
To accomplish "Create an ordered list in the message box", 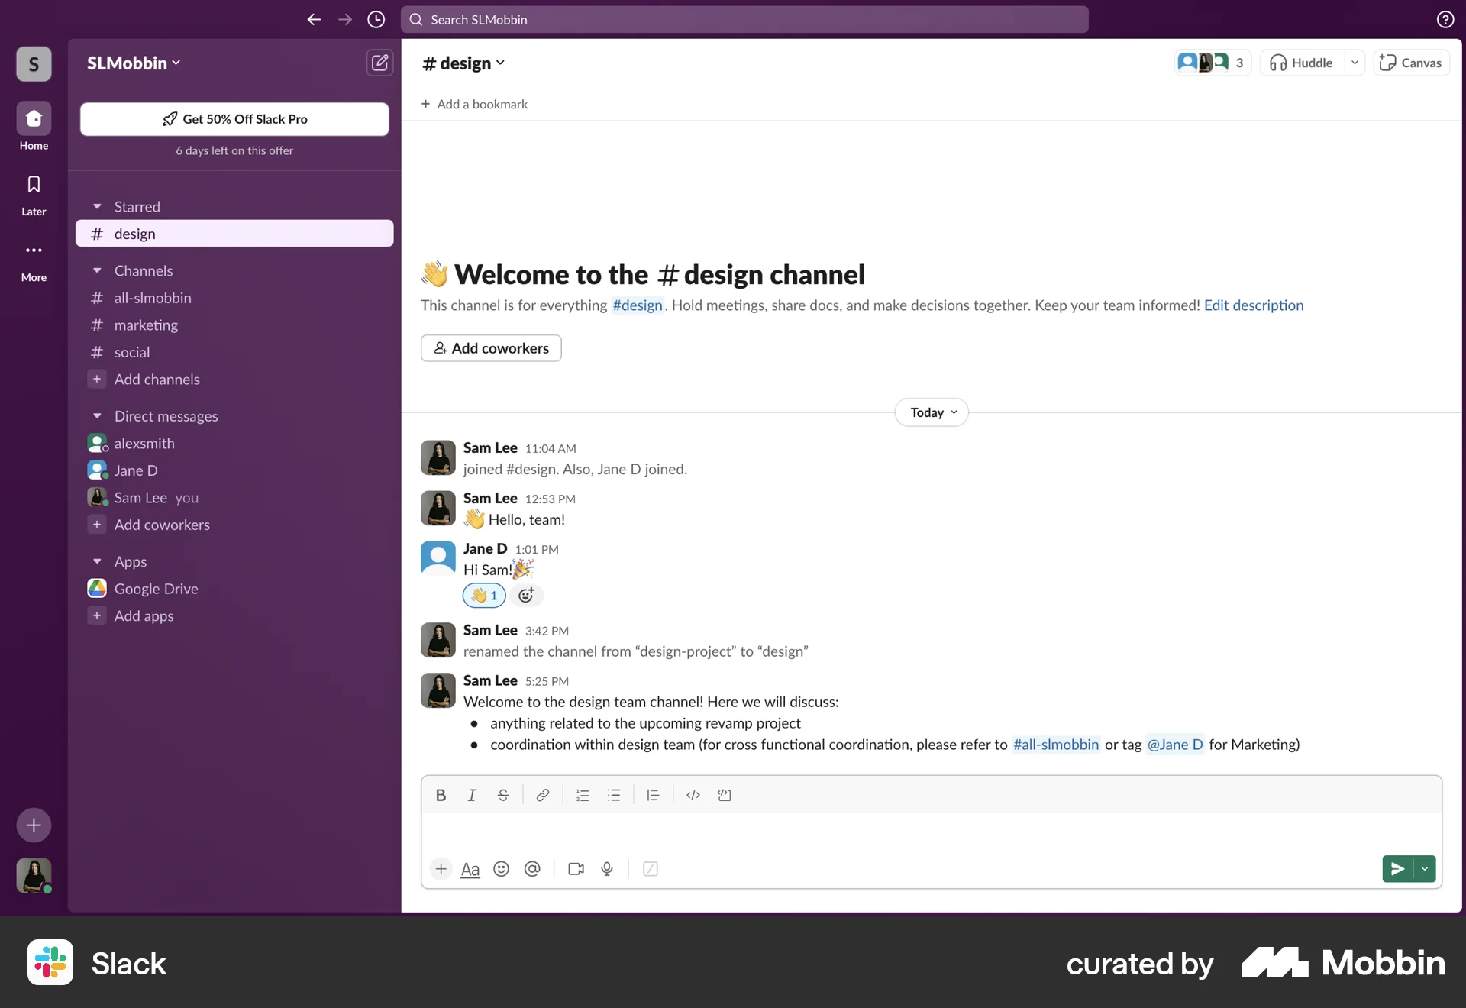I will point(583,795).
